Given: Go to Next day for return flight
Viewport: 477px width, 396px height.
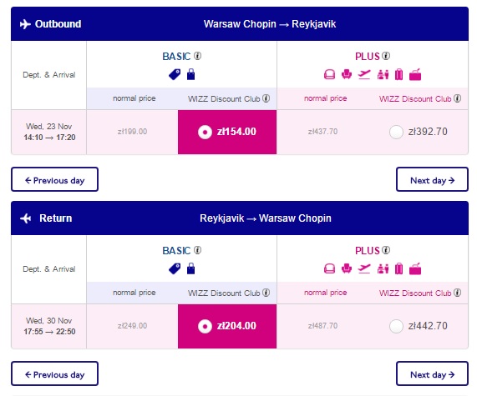Looking at the screenshot, I should 432,373.
